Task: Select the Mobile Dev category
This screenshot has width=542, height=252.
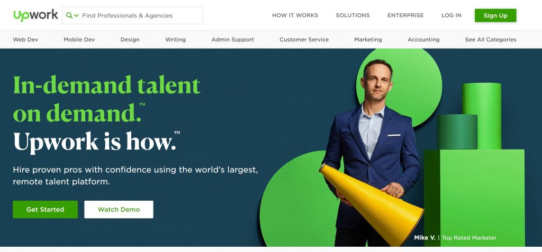Action: pos(79,40)
